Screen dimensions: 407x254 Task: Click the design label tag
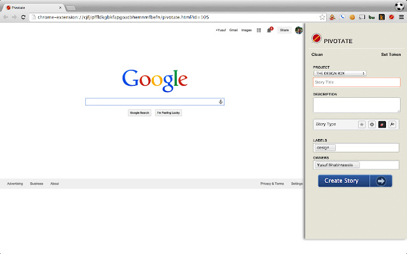click(x=325, y=147)
